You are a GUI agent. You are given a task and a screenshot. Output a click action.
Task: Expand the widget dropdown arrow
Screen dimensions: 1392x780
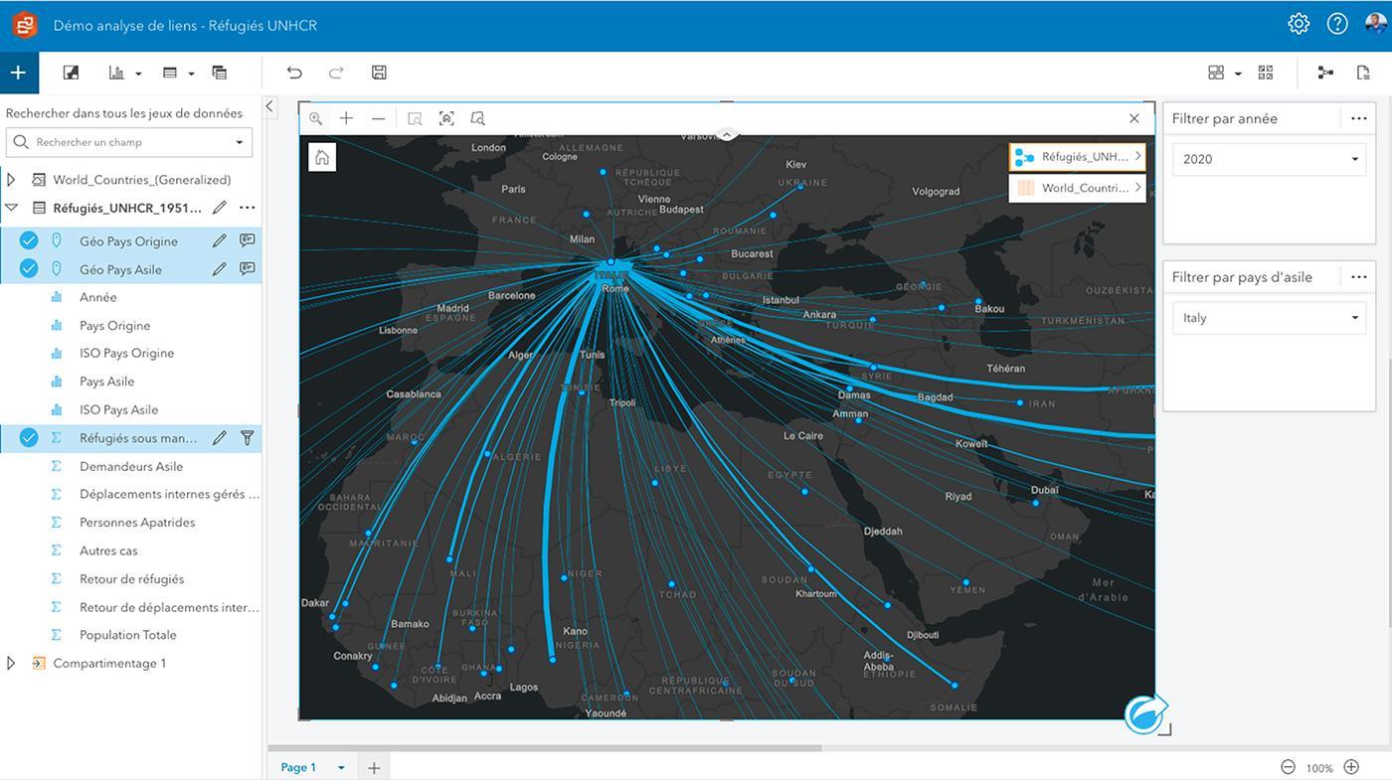tap(1238, 74)
